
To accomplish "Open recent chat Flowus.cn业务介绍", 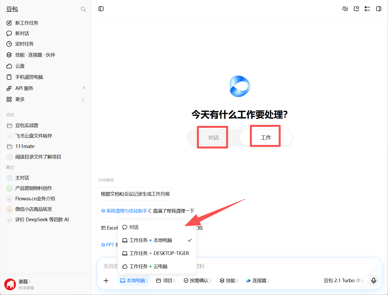I will tap(46, 199).
